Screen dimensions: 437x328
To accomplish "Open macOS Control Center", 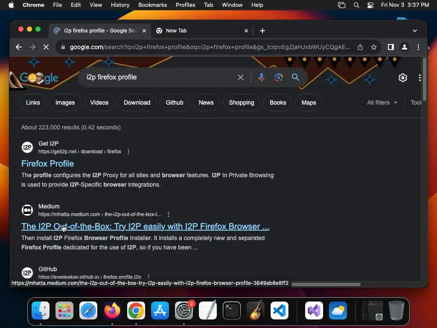I will 370,5.
